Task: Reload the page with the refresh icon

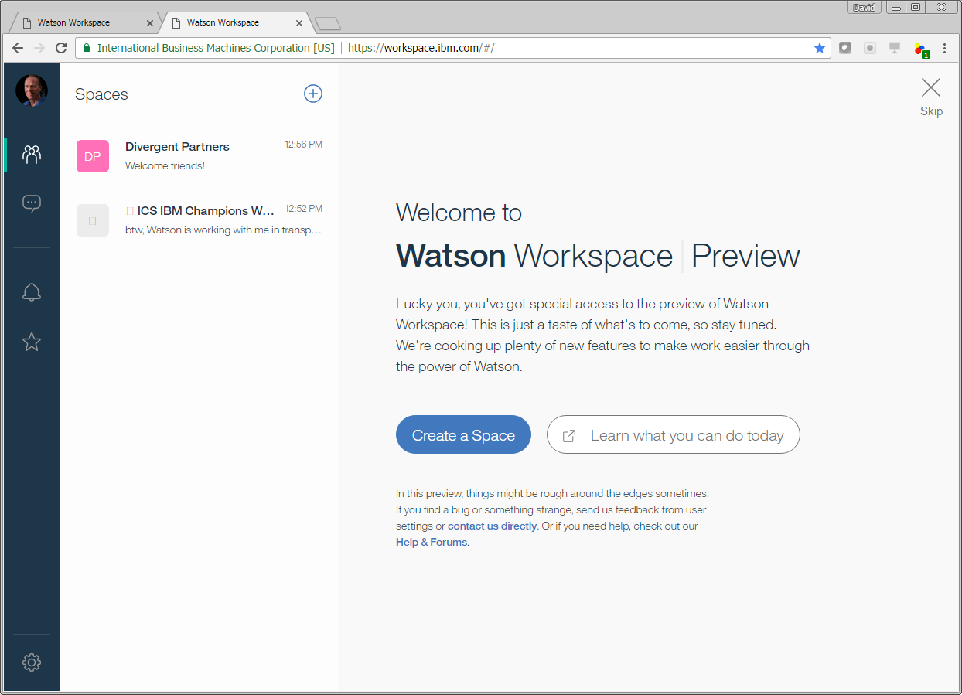Action: 61,48
